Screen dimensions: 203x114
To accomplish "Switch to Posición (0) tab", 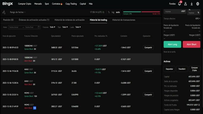I will click(8, 20).
